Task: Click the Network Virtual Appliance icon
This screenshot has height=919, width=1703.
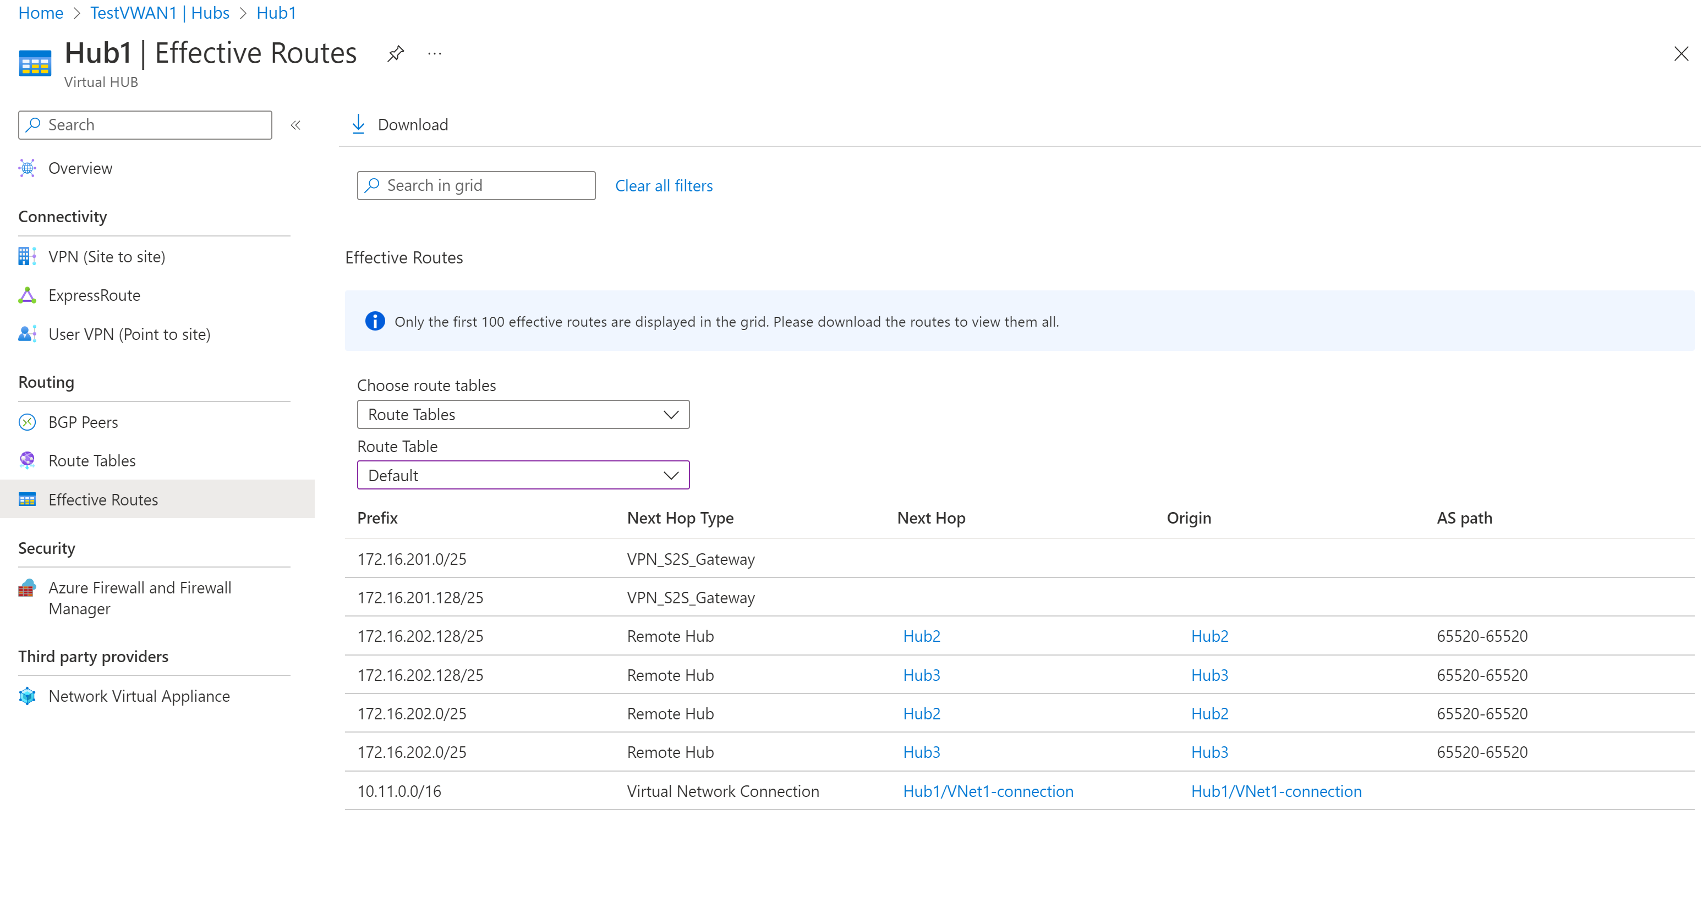Action: 27,696
